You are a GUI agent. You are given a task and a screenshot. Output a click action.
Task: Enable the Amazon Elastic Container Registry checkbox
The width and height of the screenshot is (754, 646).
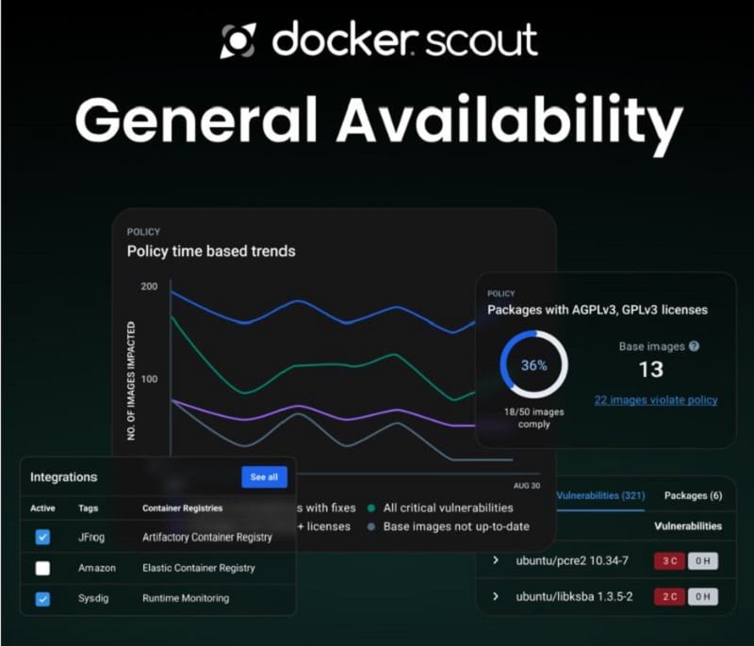tap(42, 568)
